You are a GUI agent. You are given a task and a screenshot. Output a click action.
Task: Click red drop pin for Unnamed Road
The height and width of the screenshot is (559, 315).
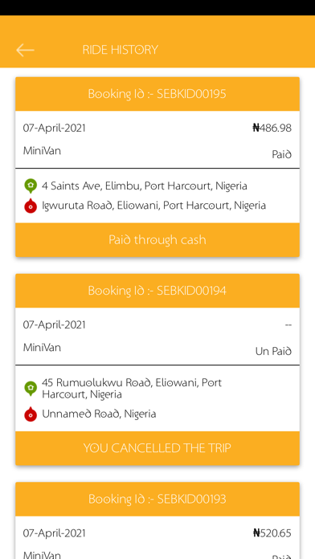click(31, 414)
